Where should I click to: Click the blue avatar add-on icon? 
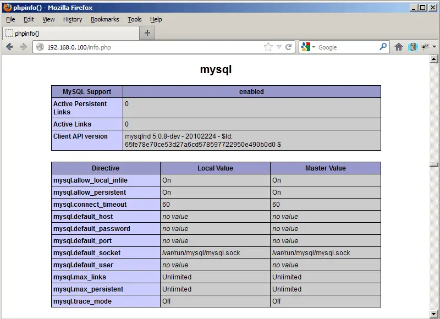click(413, 47)
